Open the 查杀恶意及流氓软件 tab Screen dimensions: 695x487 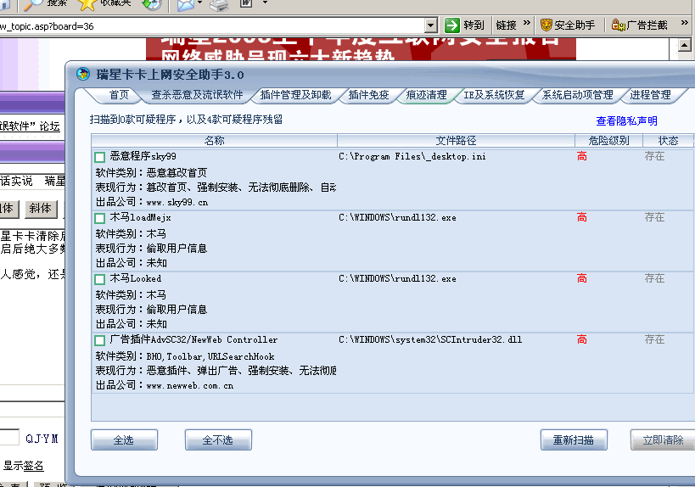point(197,95)
